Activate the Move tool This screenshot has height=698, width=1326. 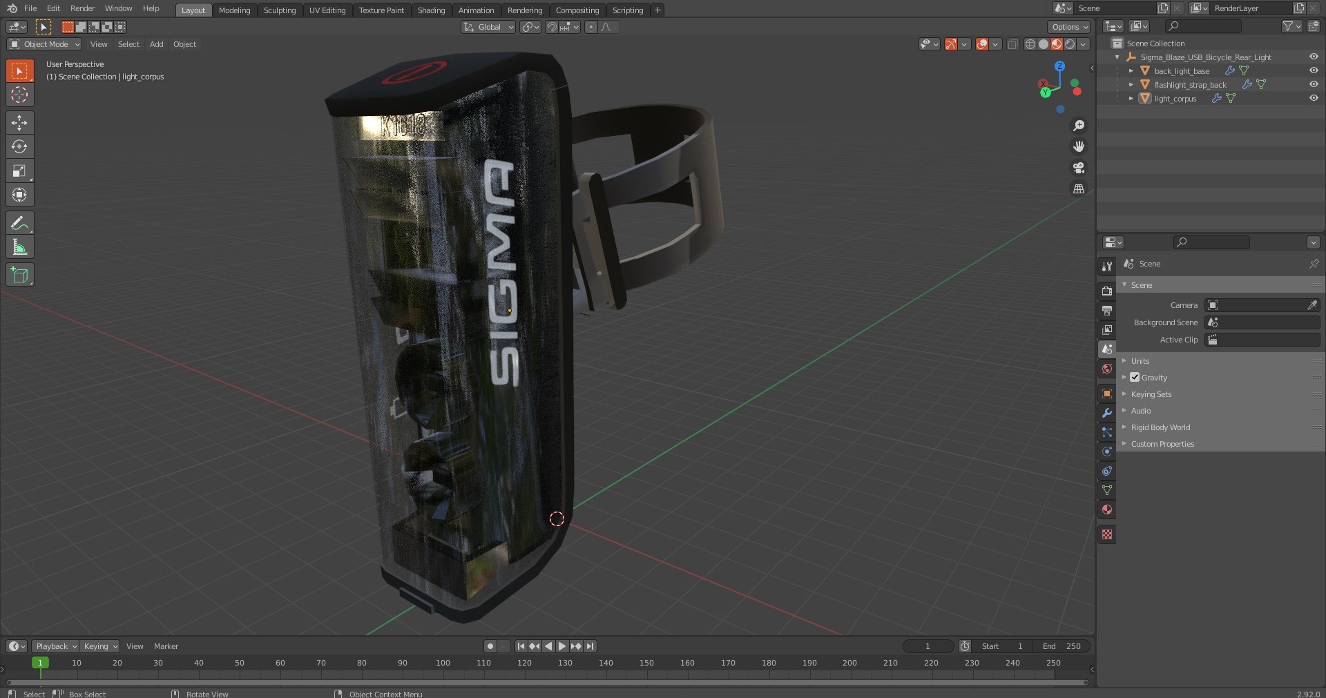coord(19,123)
